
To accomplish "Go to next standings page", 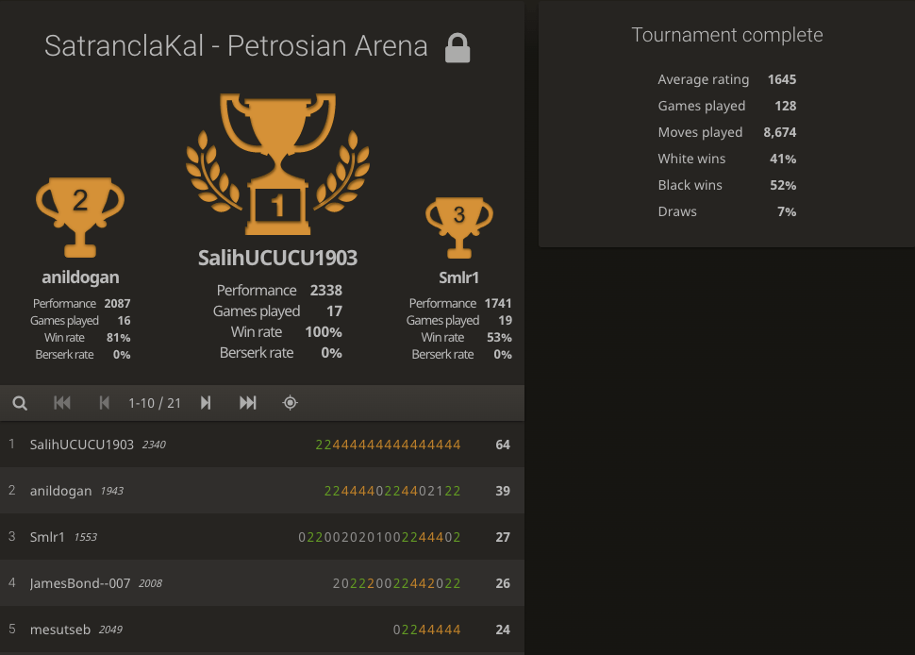I will click(x=206, y=403).
